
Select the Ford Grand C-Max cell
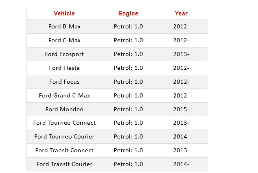pos(64,95)
